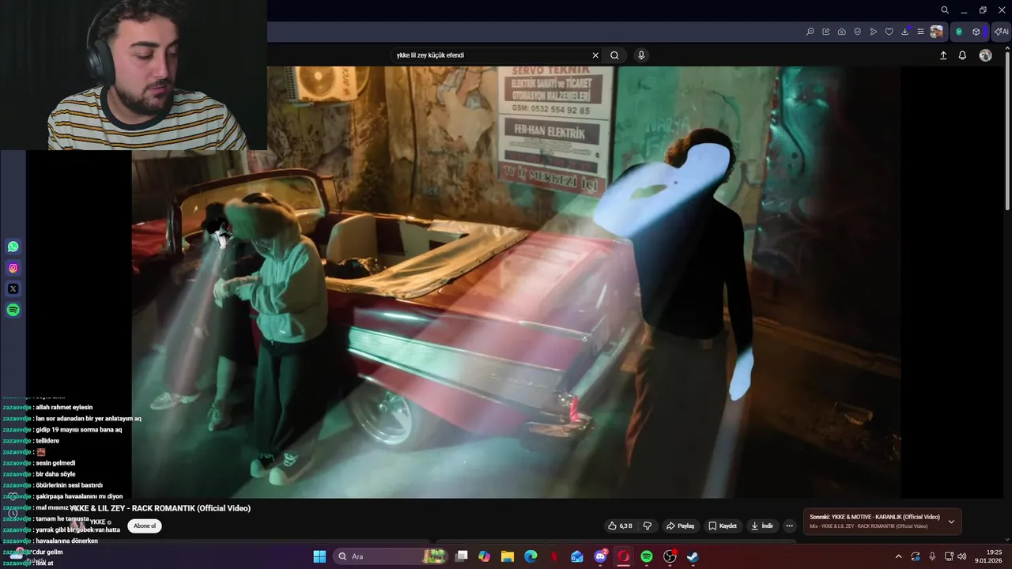The height and width of the screenshot is (569, 1012).
Task: Open Steam from the taskbar
Action: click(693, 556)
